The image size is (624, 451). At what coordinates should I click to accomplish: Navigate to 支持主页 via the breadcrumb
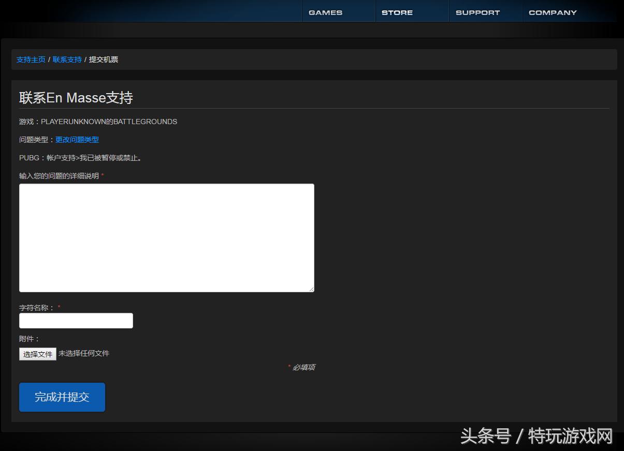(31, 59)
